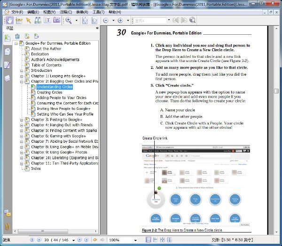Image resolution: width=282 pixels, height=246 pixels.
Task: Open the Dedication bookmark
Action: pyautogui.click(x=40, y=54)
